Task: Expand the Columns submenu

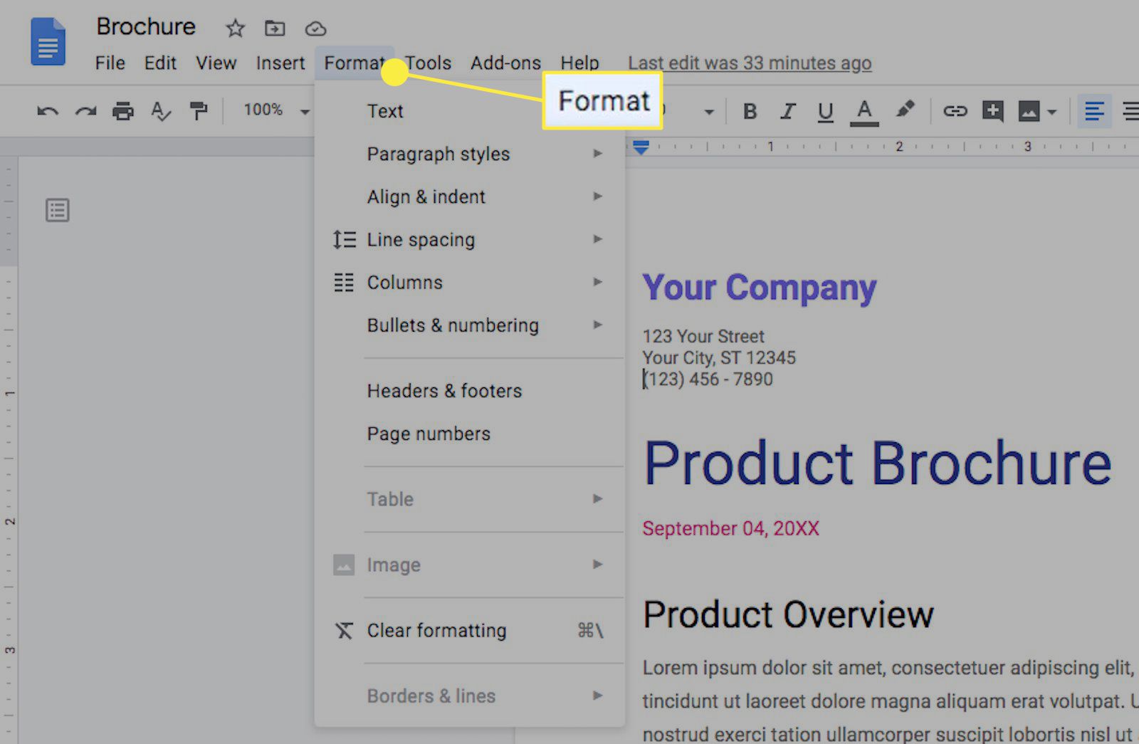Action: [470, 282]
